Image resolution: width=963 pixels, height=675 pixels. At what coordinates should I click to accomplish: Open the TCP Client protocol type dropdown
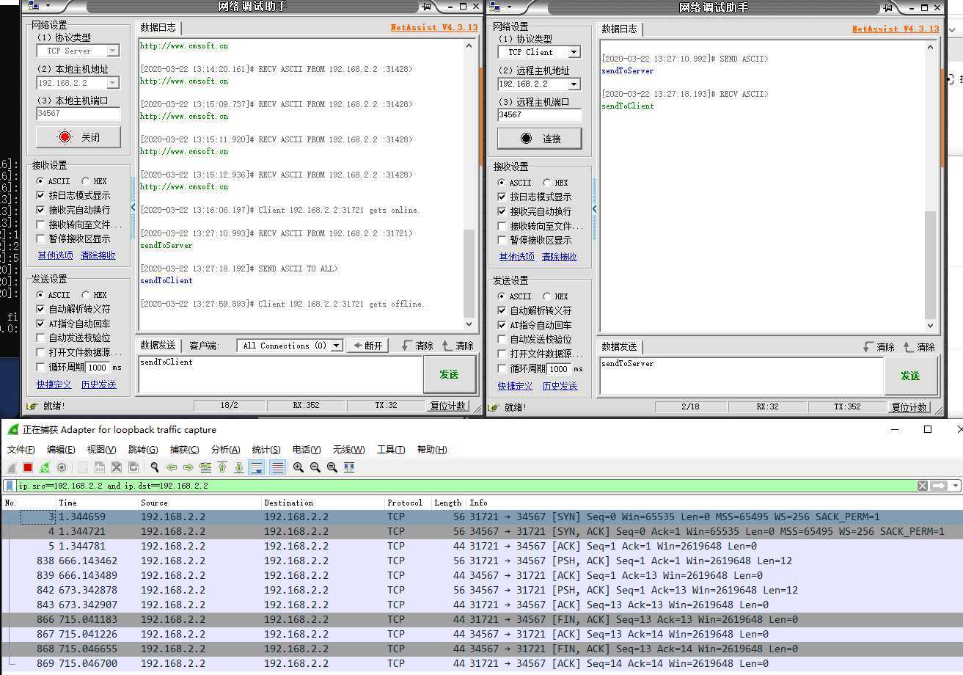coord(574,52)
